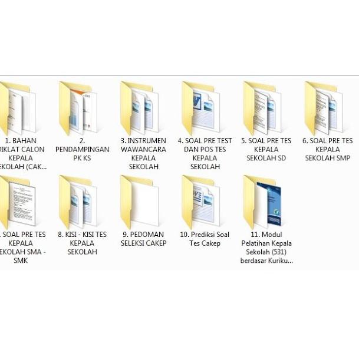Image resolution: width=359 pixels, height=359 pixels.
Task: Click the label 'SOAL PRE TES KEPALA SEKOLAH SMA - SMK'
Action: click(23, 248)
